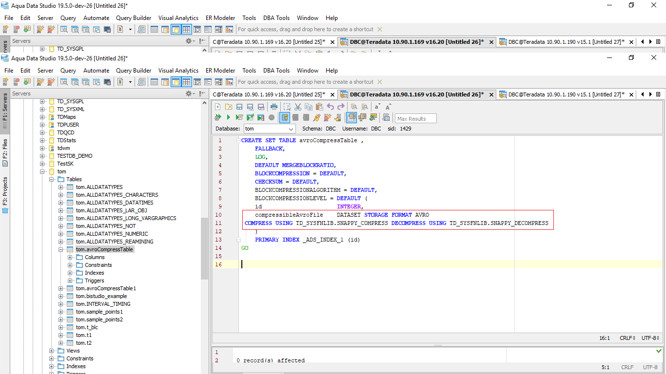
Task: Open the F2: Files side panel
Action: click(5, 152)
